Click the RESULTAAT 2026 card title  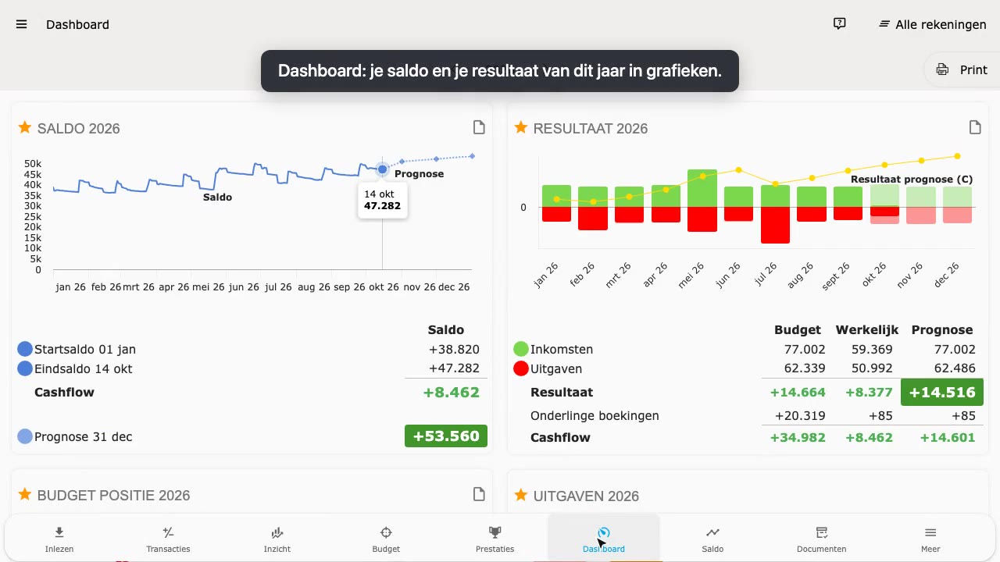pyautogui.click(x=591, y=128)
